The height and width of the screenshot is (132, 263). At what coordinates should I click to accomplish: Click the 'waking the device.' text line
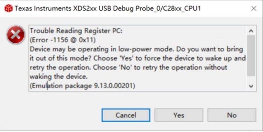click(59, 77)
